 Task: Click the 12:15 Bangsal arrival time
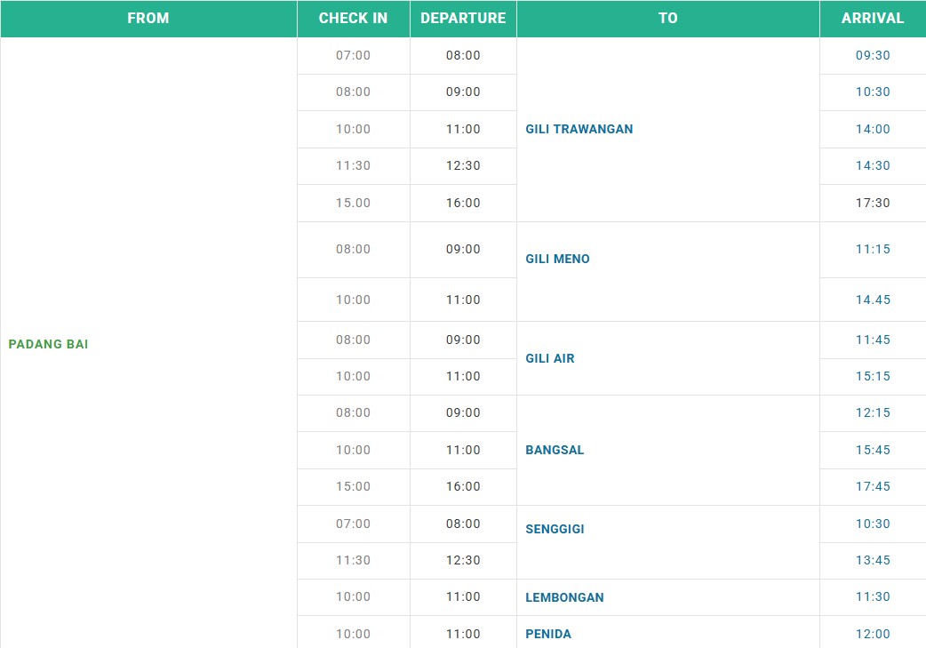(872, 412)
